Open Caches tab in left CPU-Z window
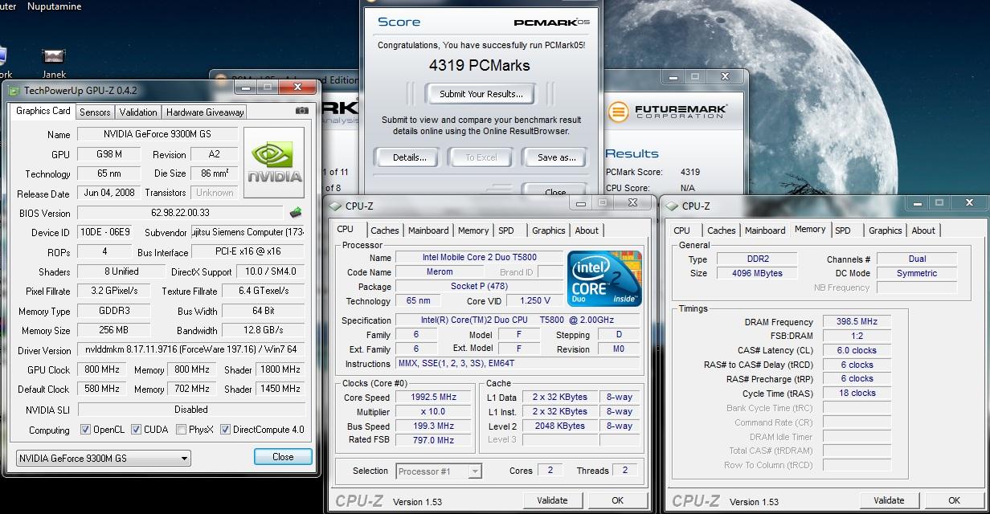This screenshot has height=514, width=990. point(385,230)
